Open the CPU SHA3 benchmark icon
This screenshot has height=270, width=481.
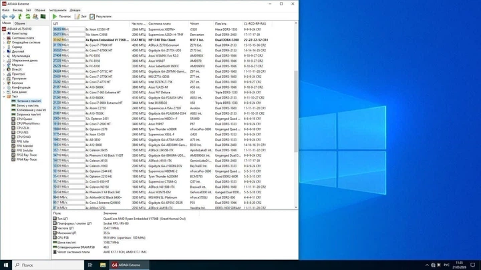pos(13,137)
